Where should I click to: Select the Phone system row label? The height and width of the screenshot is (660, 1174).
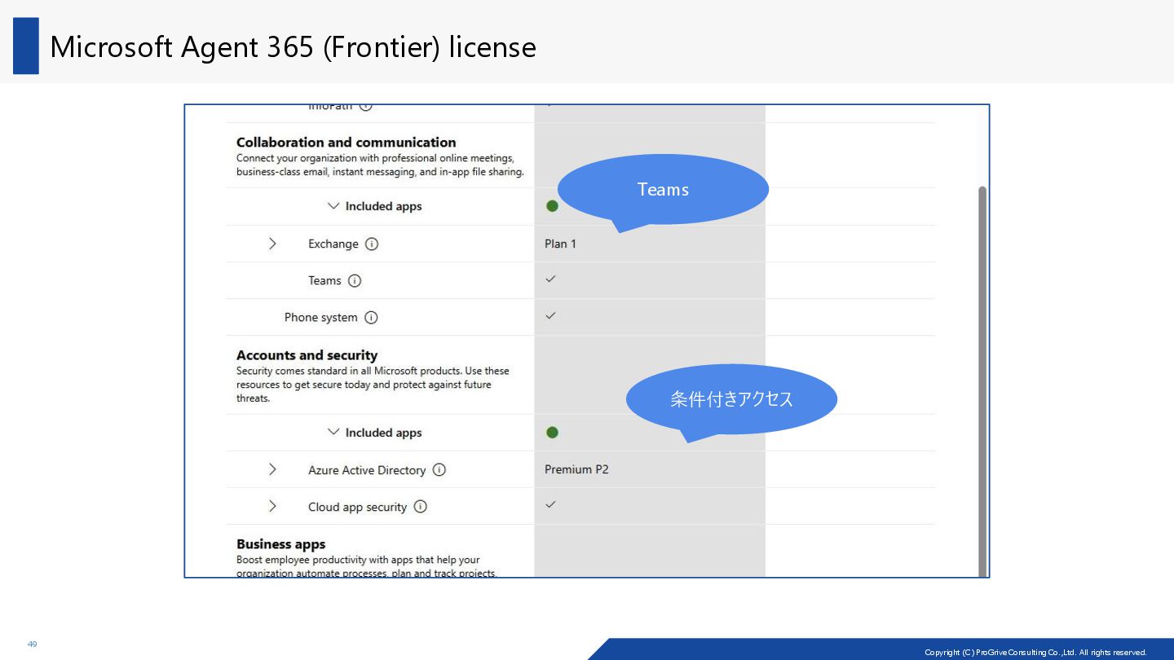[320, 318]
